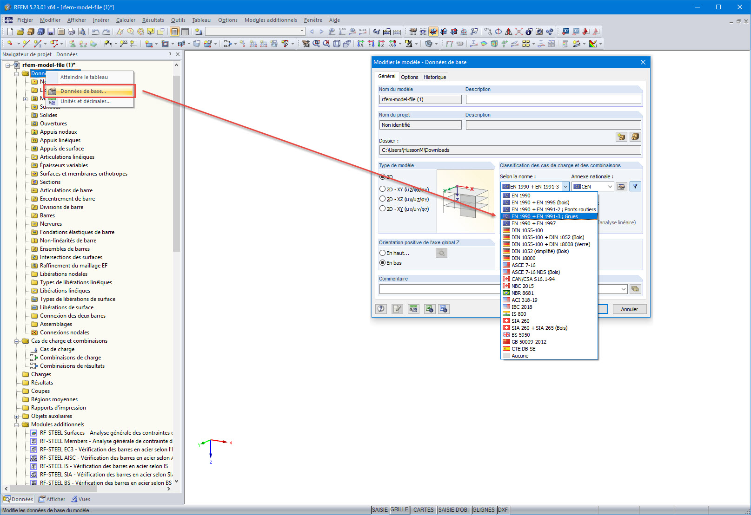The height and width of the screenshot is (515, 751).
Task: Click the edit comment icon in dialog
Action: point(397,309)
